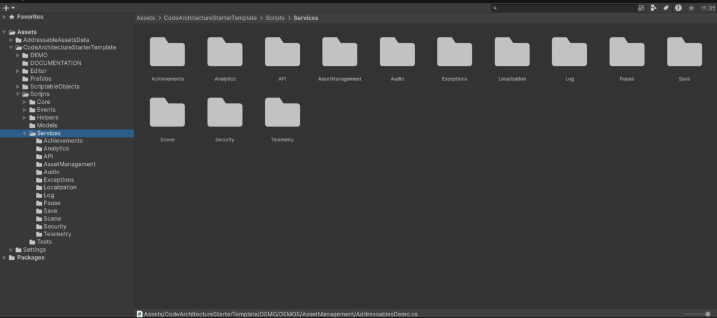Expand the DEMO folder arrow
Viewport: 717px width, 318px height.
point(18,55)
